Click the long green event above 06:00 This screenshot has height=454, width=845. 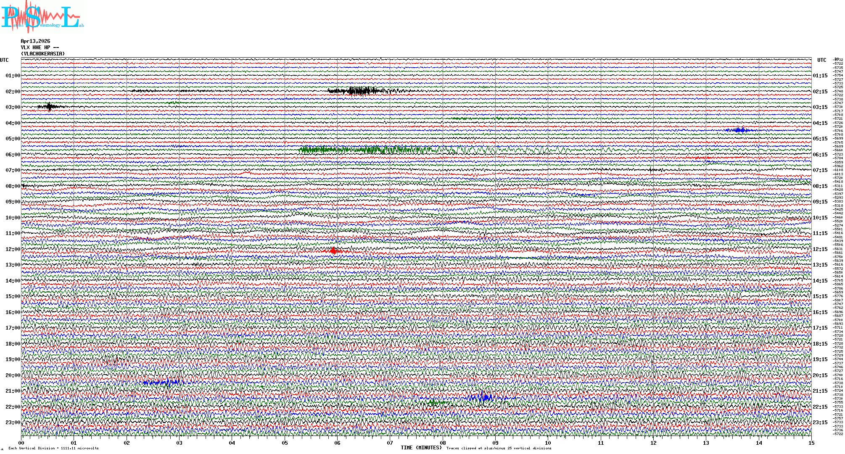coord(366,149)
